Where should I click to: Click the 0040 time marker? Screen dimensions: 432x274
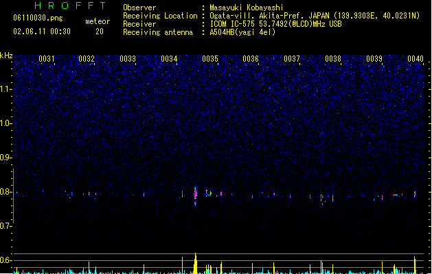(416, 59)
